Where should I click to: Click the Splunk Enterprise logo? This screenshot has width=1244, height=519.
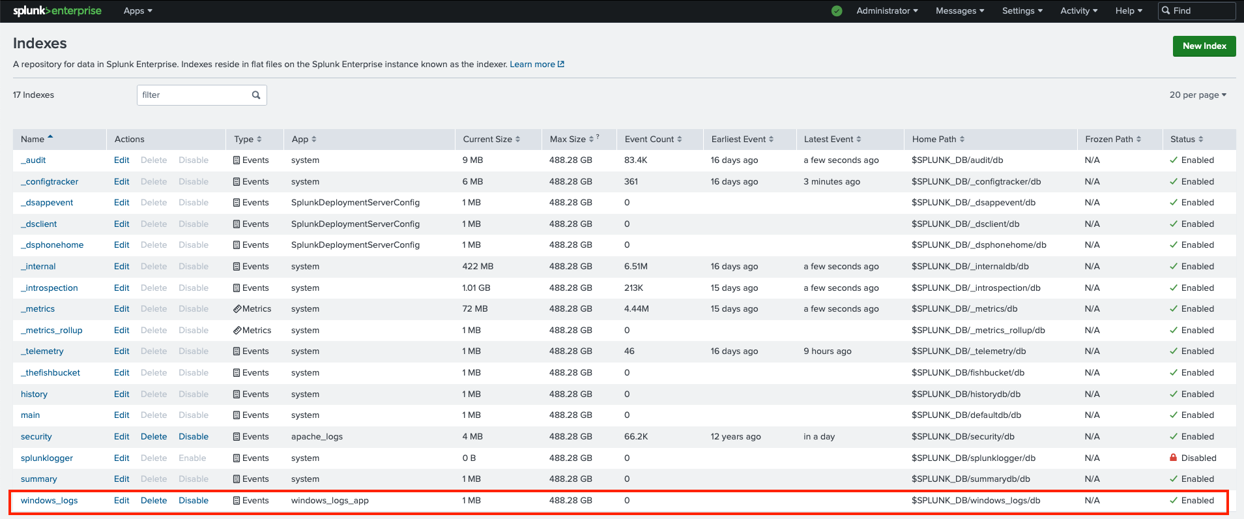tap(57, 10)
